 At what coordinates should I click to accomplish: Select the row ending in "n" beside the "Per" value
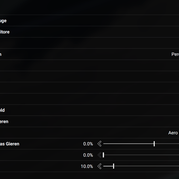click(x=89, y=54)
